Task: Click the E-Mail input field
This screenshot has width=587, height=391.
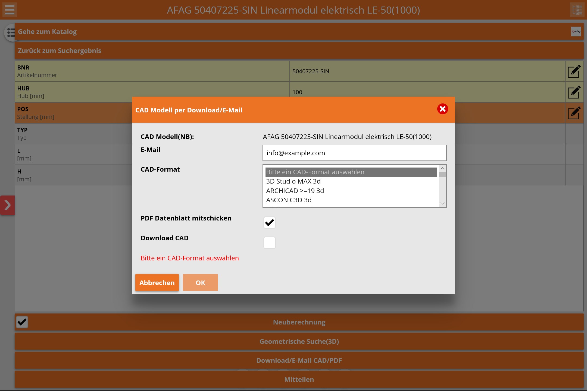Action: (354, 153)
